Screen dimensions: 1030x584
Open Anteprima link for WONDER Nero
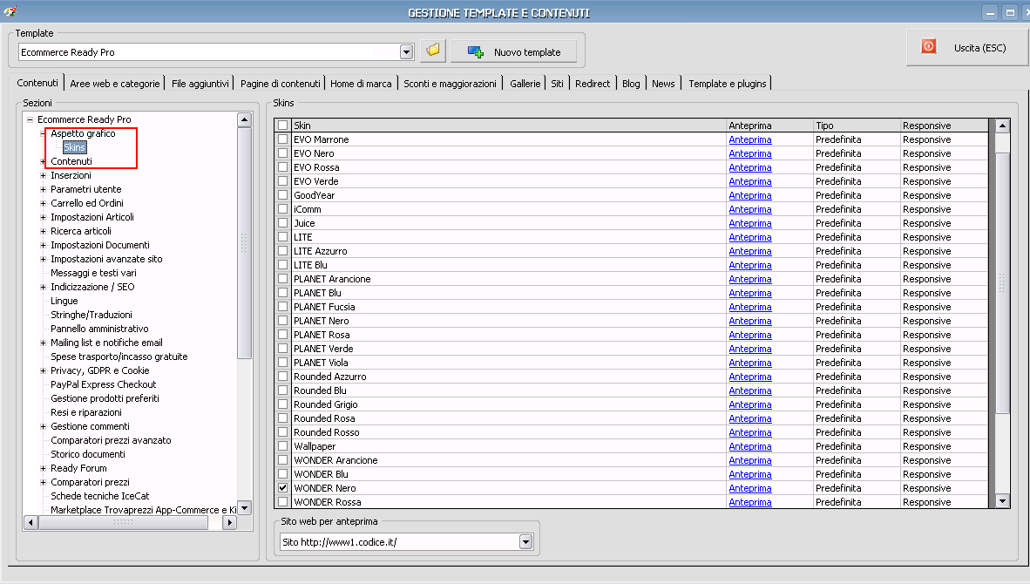[749, 488]
